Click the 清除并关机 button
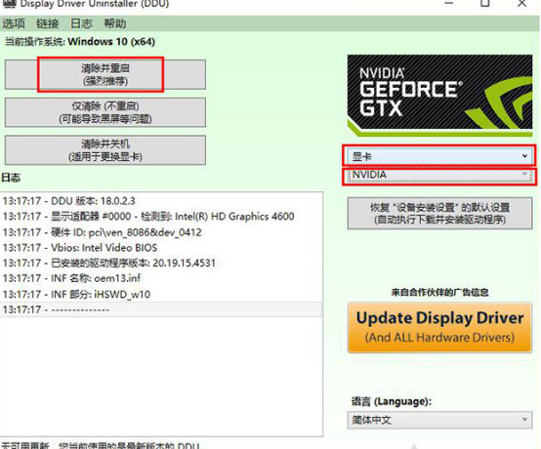Image resolution: width=541 pixels, height=449 pixels. (x=105, y=150)
